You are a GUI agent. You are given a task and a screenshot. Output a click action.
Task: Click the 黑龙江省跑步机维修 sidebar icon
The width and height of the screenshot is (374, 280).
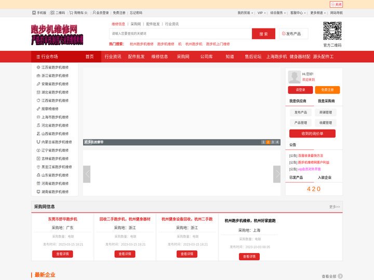point(38,167)
